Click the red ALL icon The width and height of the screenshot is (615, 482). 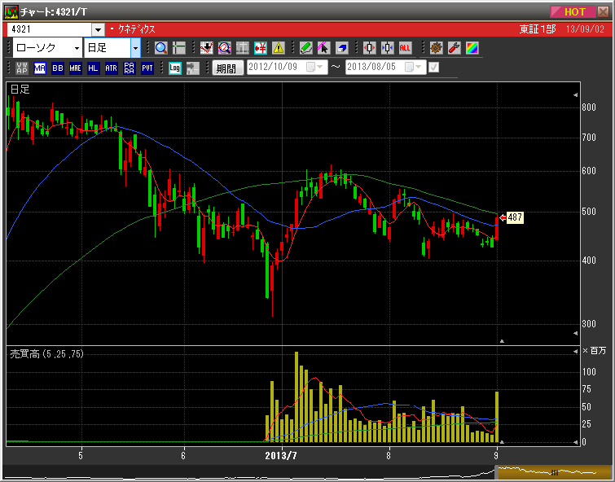(405, 48)
